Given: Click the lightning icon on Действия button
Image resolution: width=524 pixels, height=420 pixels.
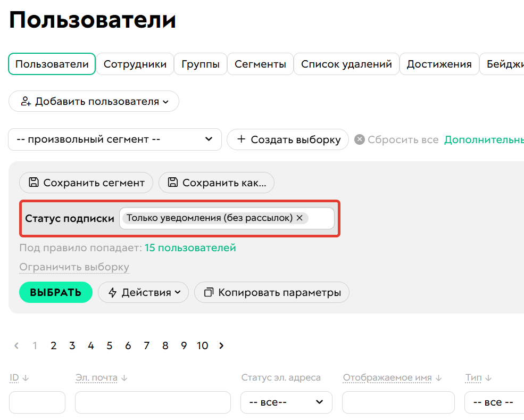Looking at the screenshot, I should point(113,292).
